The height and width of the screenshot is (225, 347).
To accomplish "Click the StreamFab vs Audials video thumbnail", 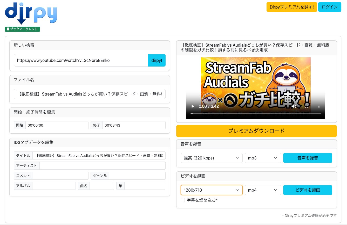I will click(256, 88).
